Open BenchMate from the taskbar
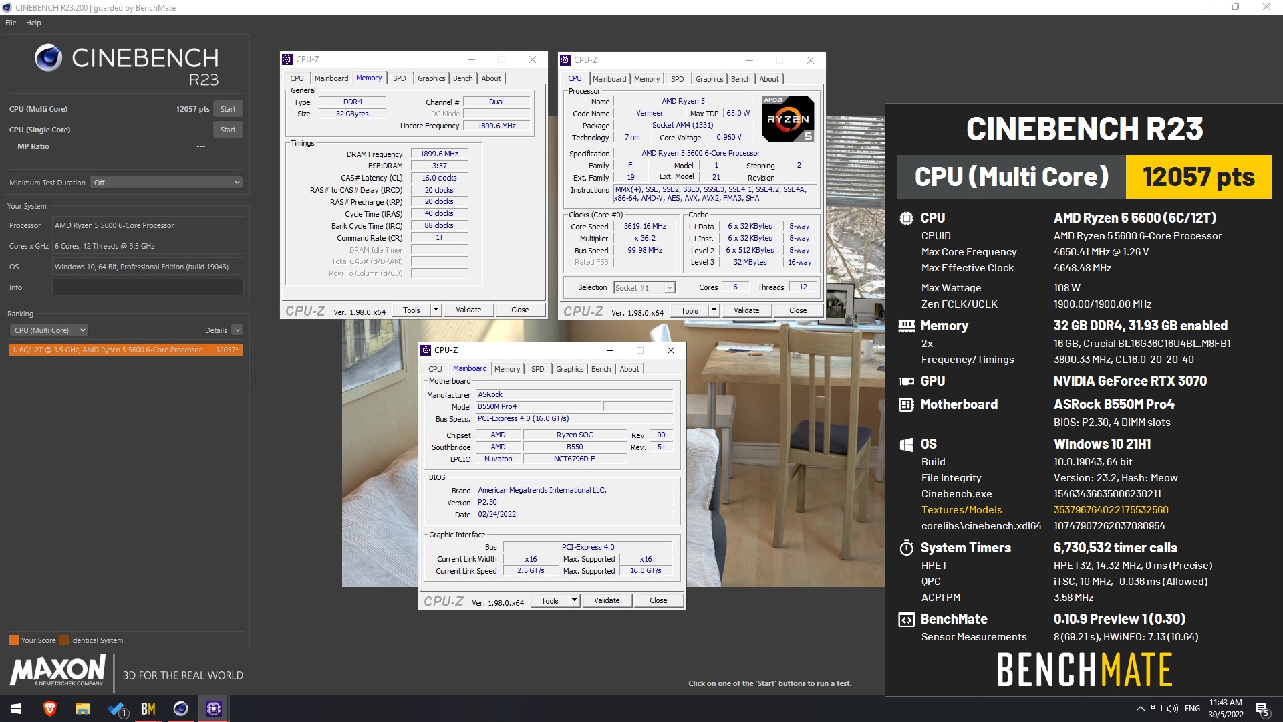This screenshot has width=1283, height=722. point(148,709)
